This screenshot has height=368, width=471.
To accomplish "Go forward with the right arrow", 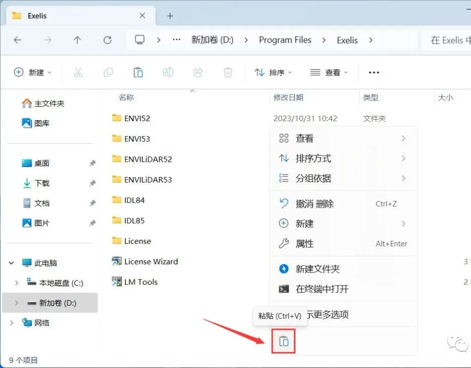I will 48,40.
